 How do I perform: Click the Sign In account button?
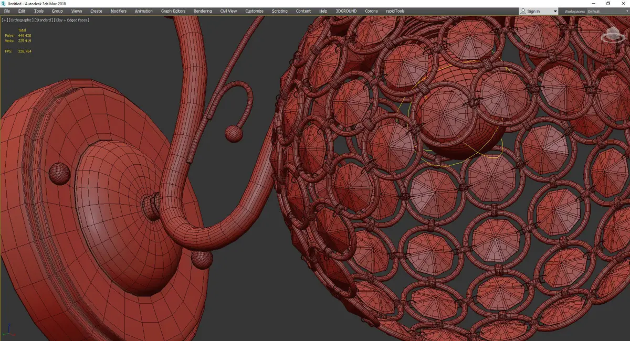click(x=539, y=11)
